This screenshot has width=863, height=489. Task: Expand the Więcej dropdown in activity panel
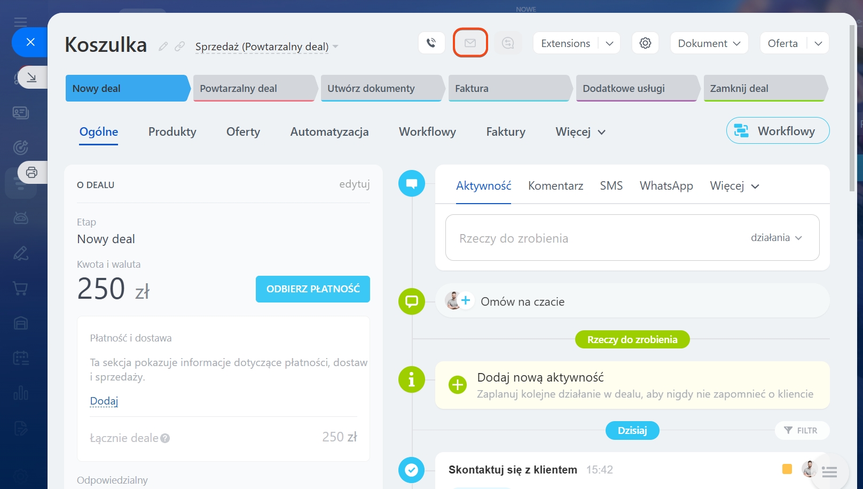pos(734,186)
